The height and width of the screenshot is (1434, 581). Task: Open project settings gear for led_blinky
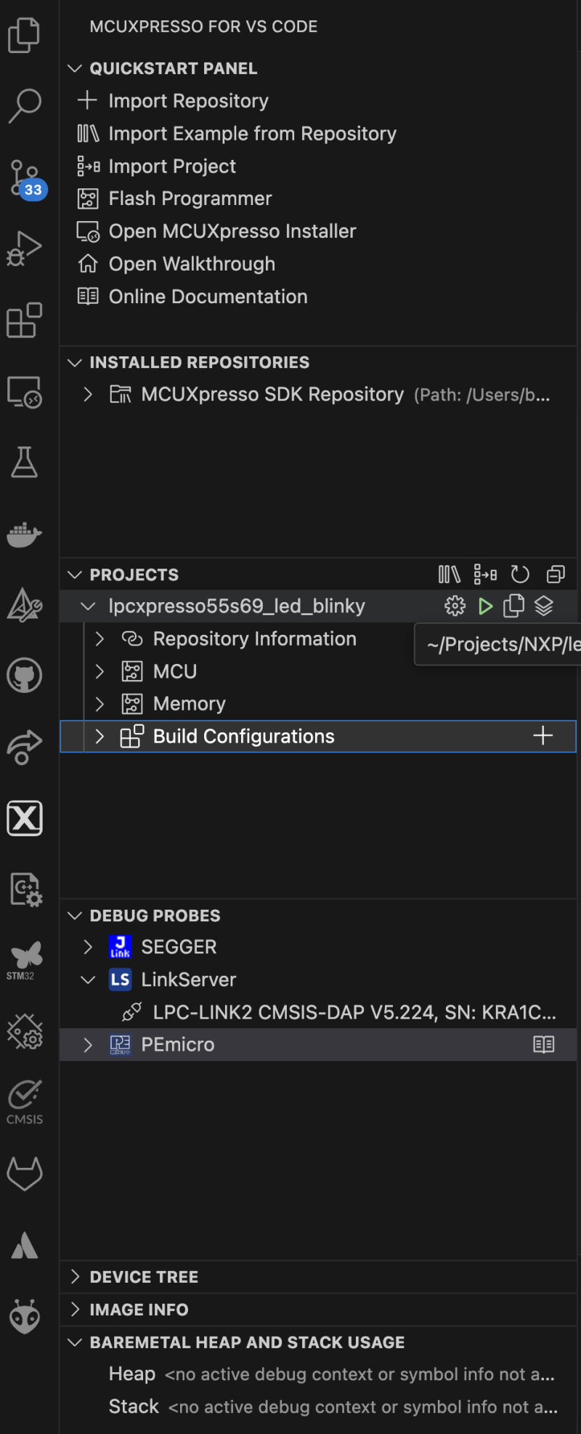click(x=454, y=606)
